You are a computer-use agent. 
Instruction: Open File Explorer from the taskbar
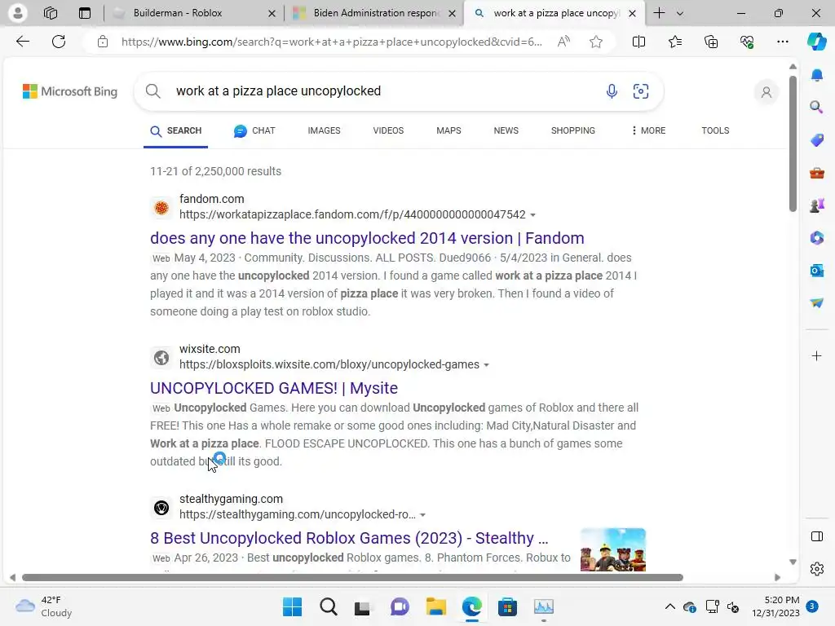click(435, 606)
